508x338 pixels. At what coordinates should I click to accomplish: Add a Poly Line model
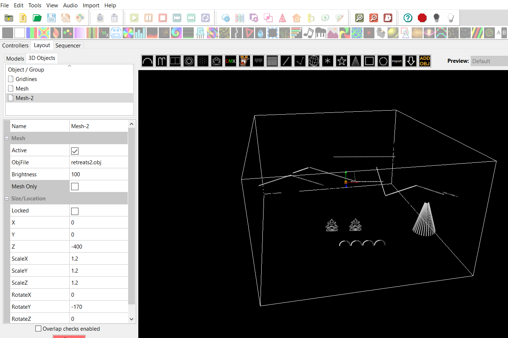click(x=300, y=61)
